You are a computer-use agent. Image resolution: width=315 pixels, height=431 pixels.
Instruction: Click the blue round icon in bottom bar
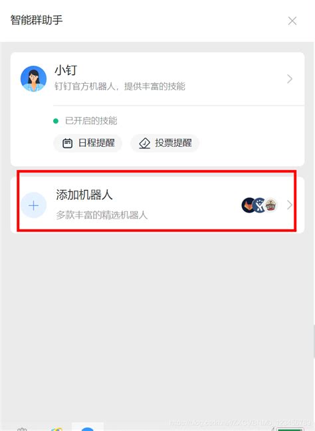click(x=88, y=429)
